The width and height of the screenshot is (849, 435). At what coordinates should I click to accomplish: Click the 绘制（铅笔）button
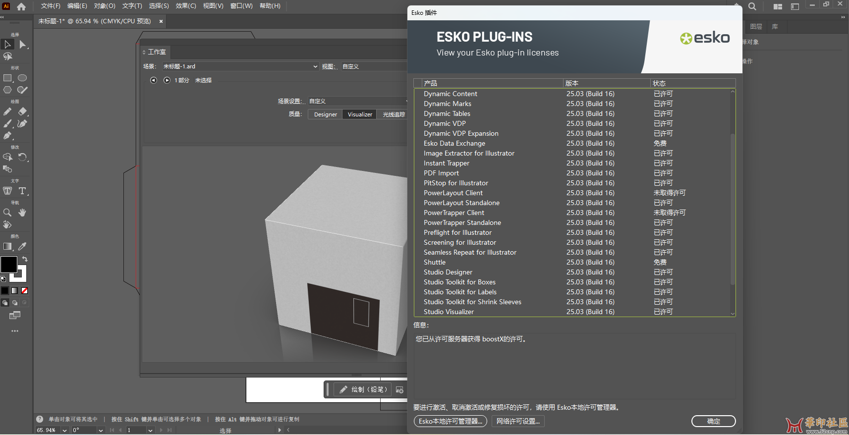tap(363, 390)
